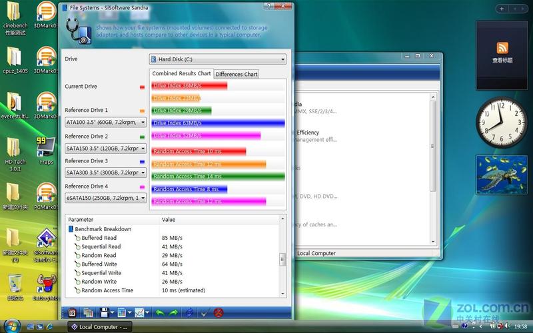Screen dimensions: 533x333
Task: Go forward with the green right arrow
Action: pos(174,312)
